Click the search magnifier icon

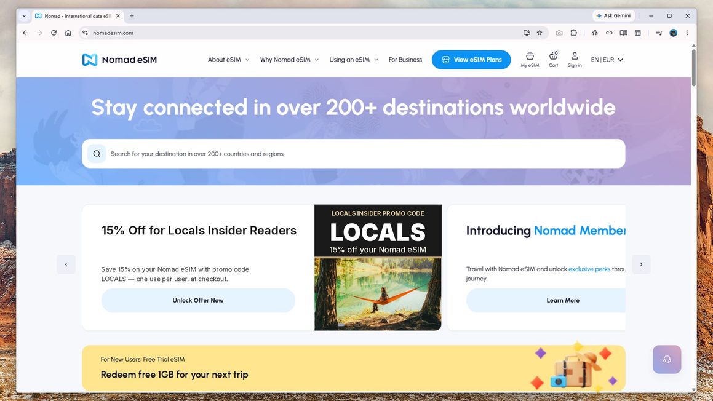click(97, 154)
